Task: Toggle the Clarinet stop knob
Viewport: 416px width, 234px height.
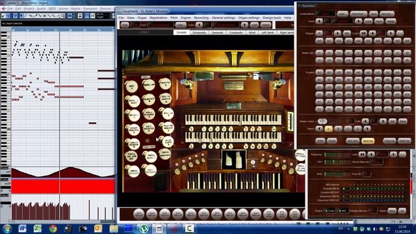Action: click(149, 99)
